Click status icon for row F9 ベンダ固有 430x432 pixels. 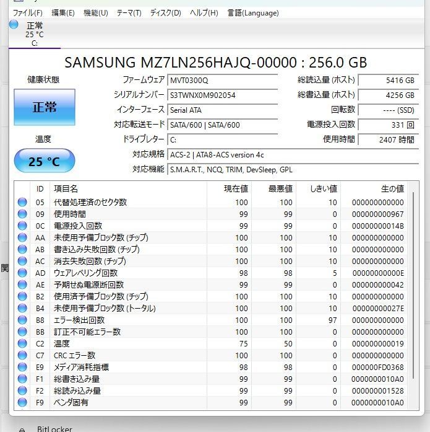click(22, 402)
